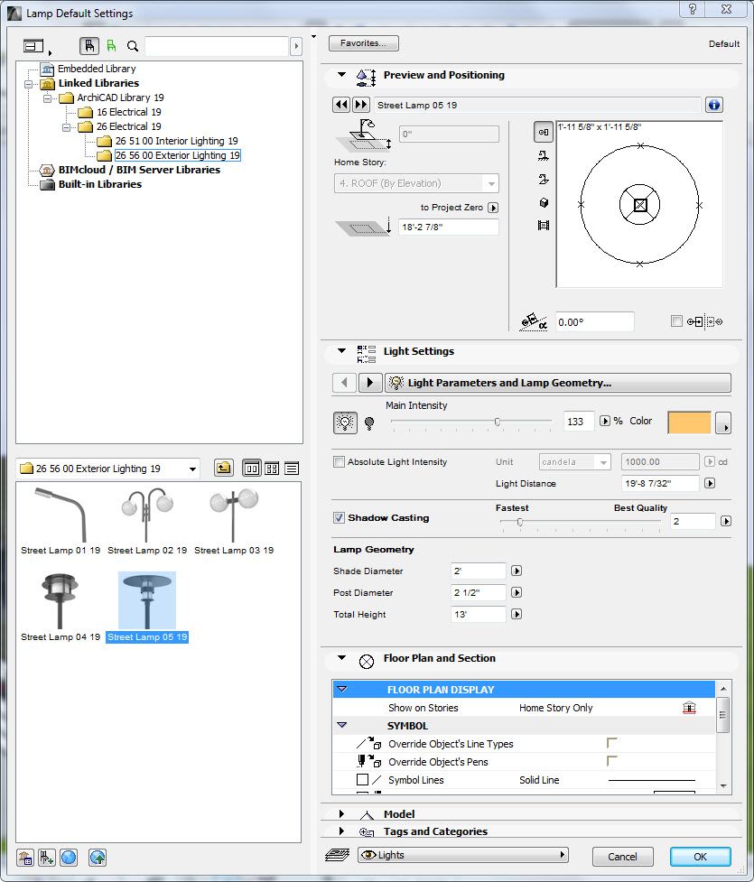Click the Show on Stories icon
Image resolution: width=754 pixels, height=882 pixels.
pos(689,708)
